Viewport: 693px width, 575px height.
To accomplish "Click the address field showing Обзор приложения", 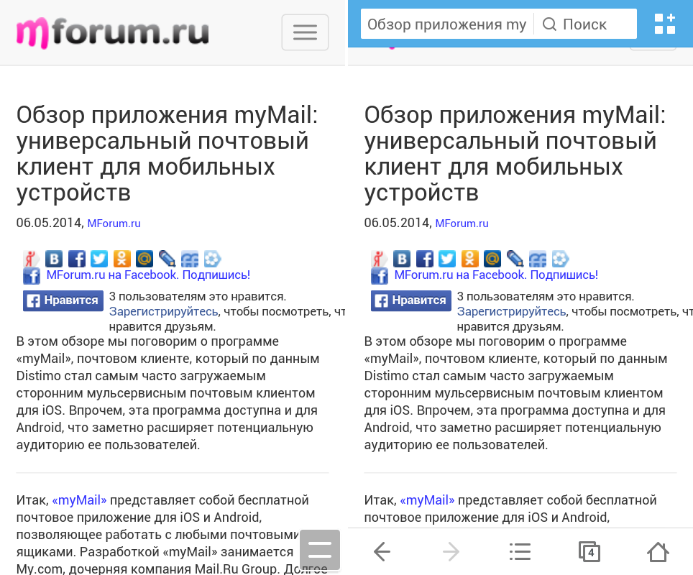I will point(446,24).
